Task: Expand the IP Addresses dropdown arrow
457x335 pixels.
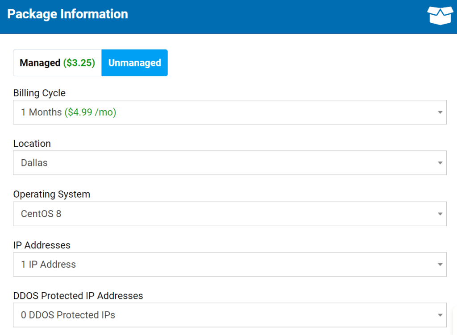Action: tap(440, 264)
